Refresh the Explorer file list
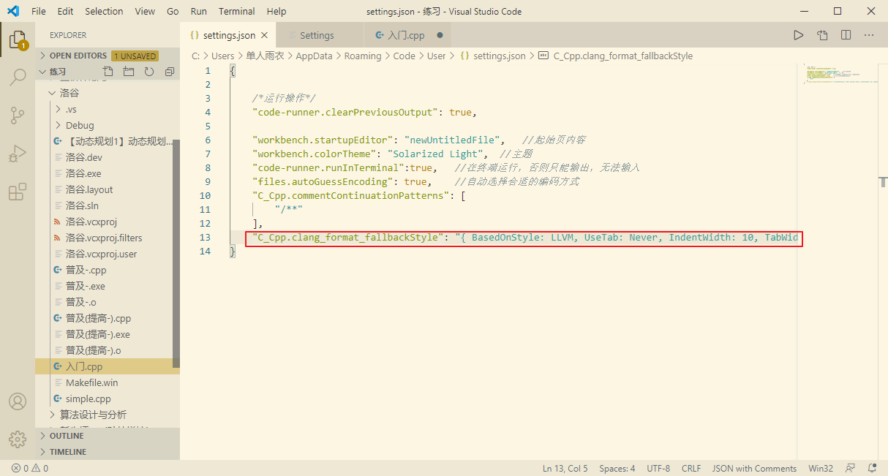 coord(149,70)
